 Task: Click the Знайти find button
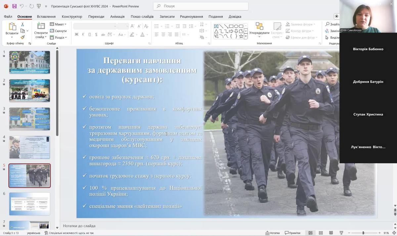tap(332, 24)
